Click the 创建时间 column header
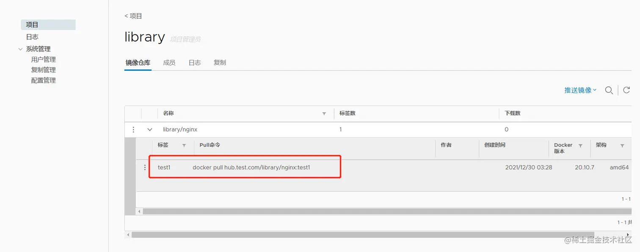This screenshot has height=252, width=640. click(495, 145)
